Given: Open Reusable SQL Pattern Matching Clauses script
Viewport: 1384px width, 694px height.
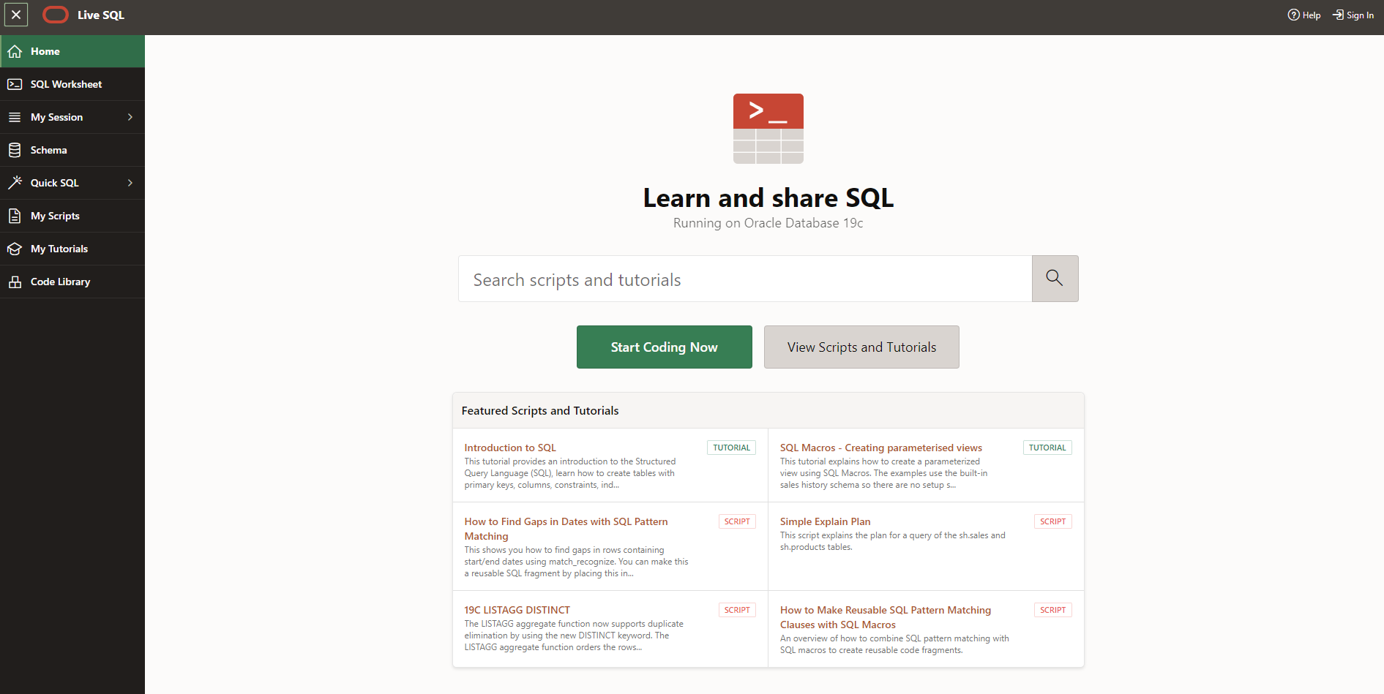Looking at the screenshot, I should (886, 617).
